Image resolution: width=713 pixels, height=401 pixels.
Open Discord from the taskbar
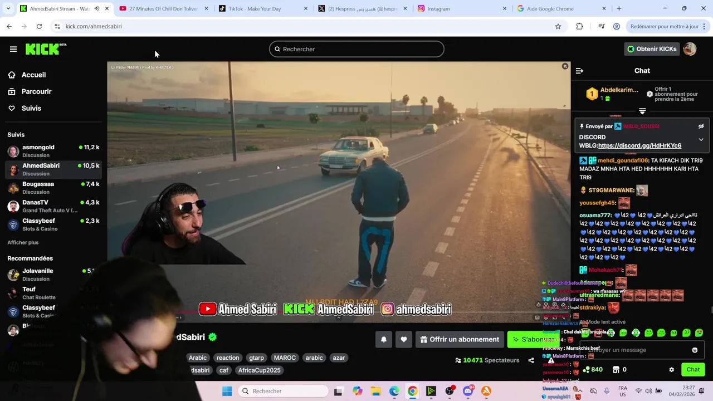pyautogui.click(x=468, y=391)
